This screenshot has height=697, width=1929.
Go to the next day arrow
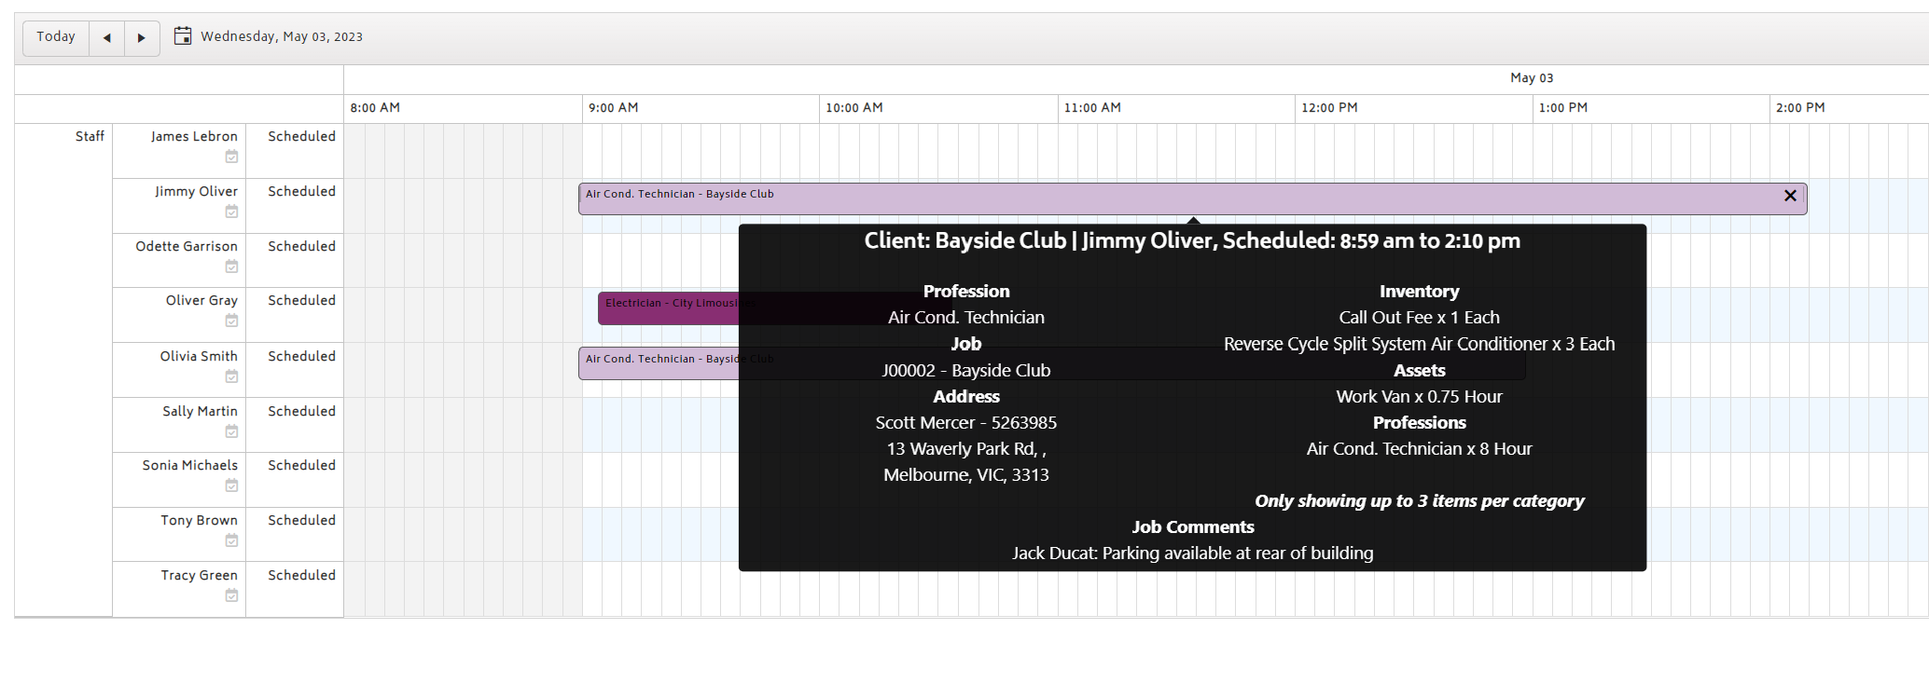[142, 38]
